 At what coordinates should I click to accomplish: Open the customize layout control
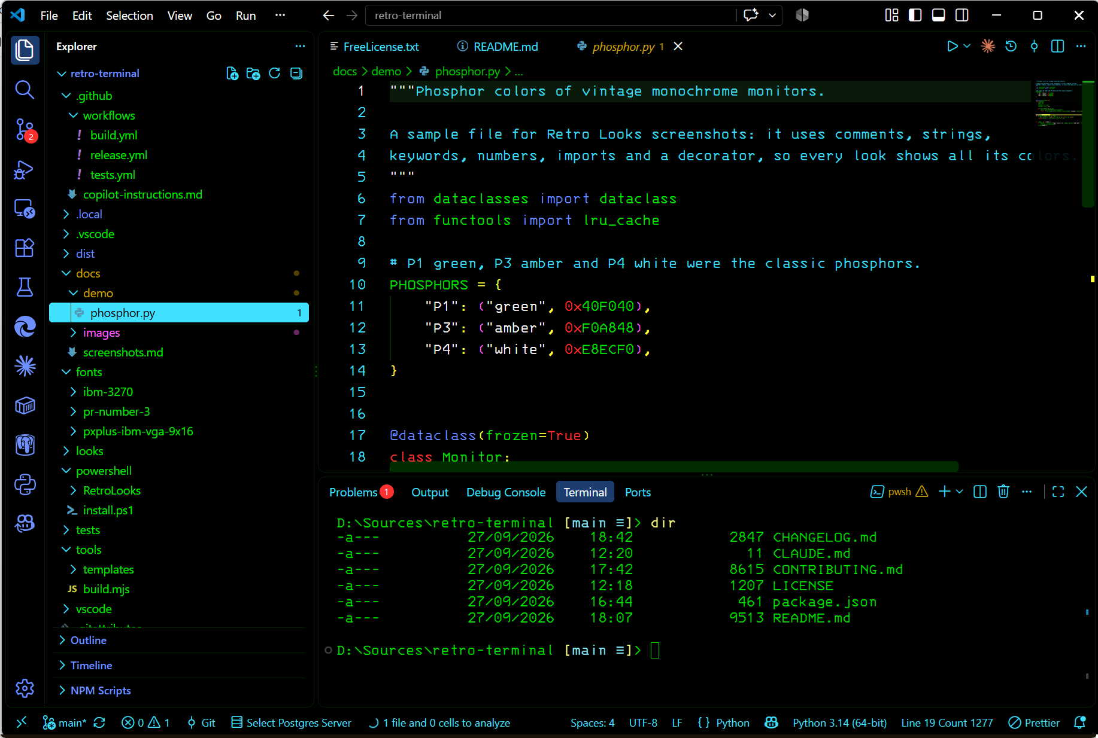pyautogui.click(x=892, y=16)
